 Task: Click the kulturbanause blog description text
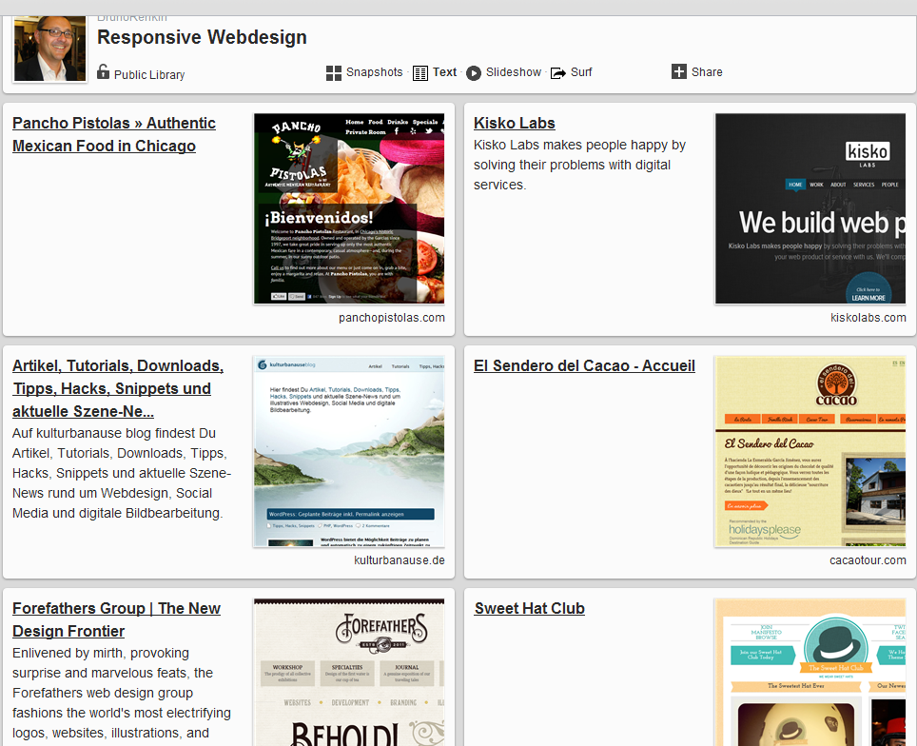pyautogui.click(x=122, y=473)
